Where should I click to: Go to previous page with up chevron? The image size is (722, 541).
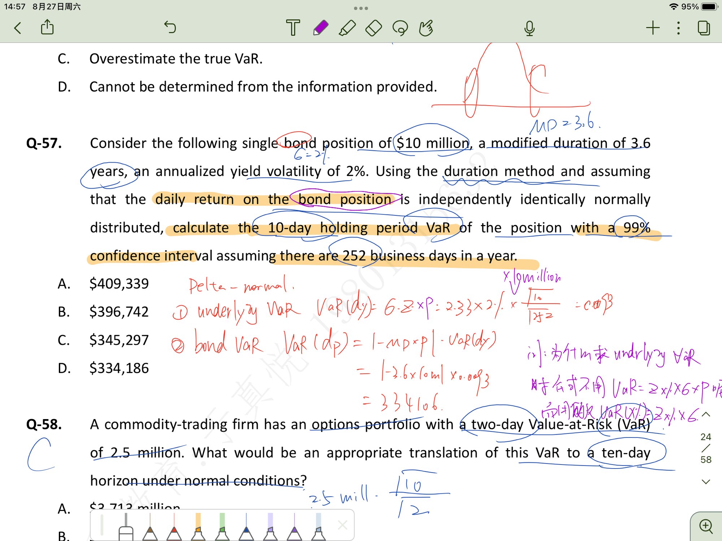coord(706,414)
